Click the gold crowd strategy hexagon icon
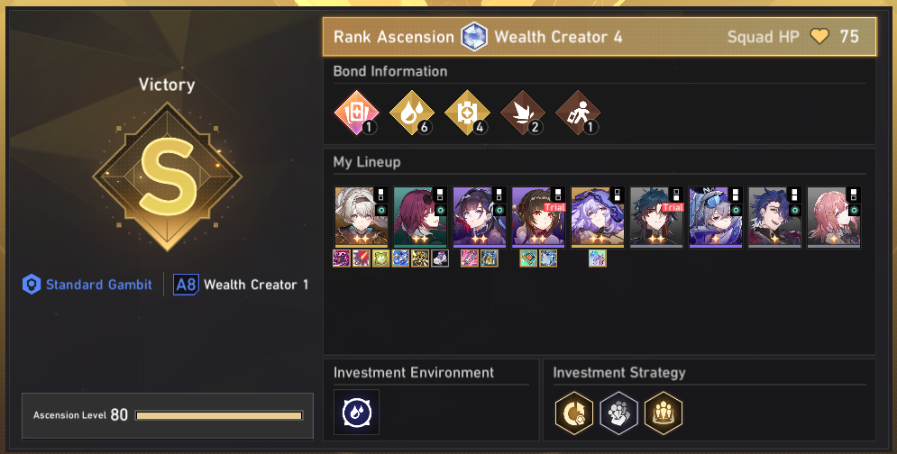The image size is (897, 454). (x=664, y=413)
